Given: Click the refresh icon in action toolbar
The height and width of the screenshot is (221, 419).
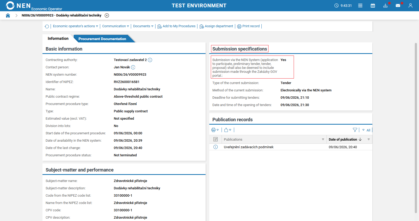Looking at the screenshot, I should [47, 26].
